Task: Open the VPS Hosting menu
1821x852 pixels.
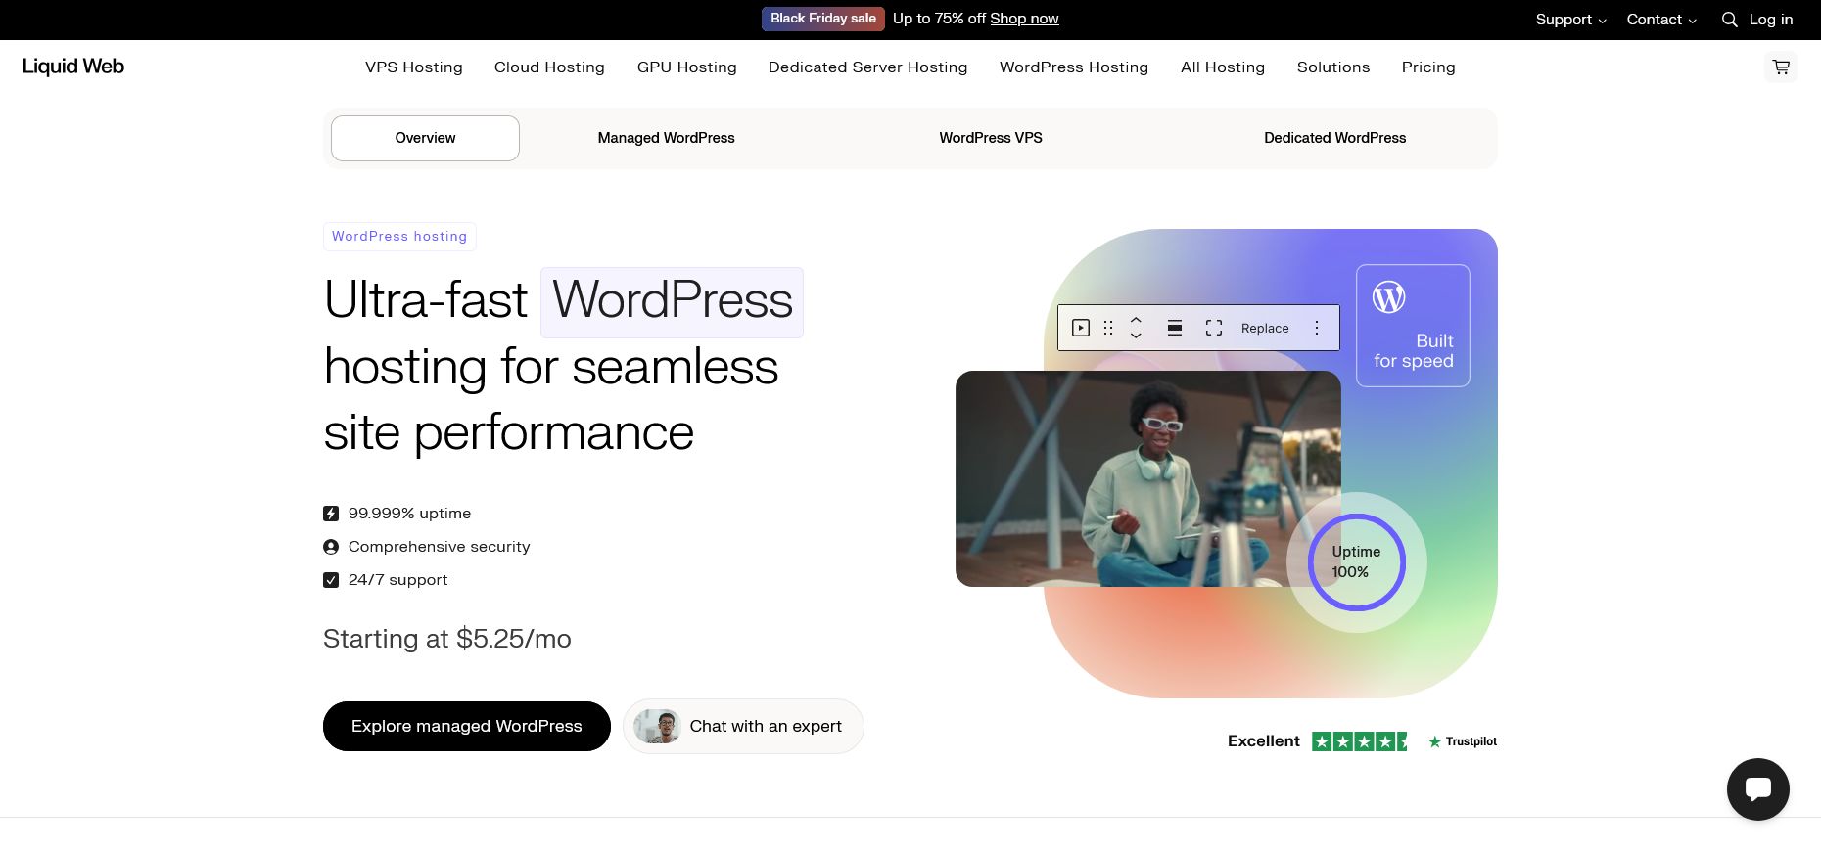Action: tap(414, 67)
